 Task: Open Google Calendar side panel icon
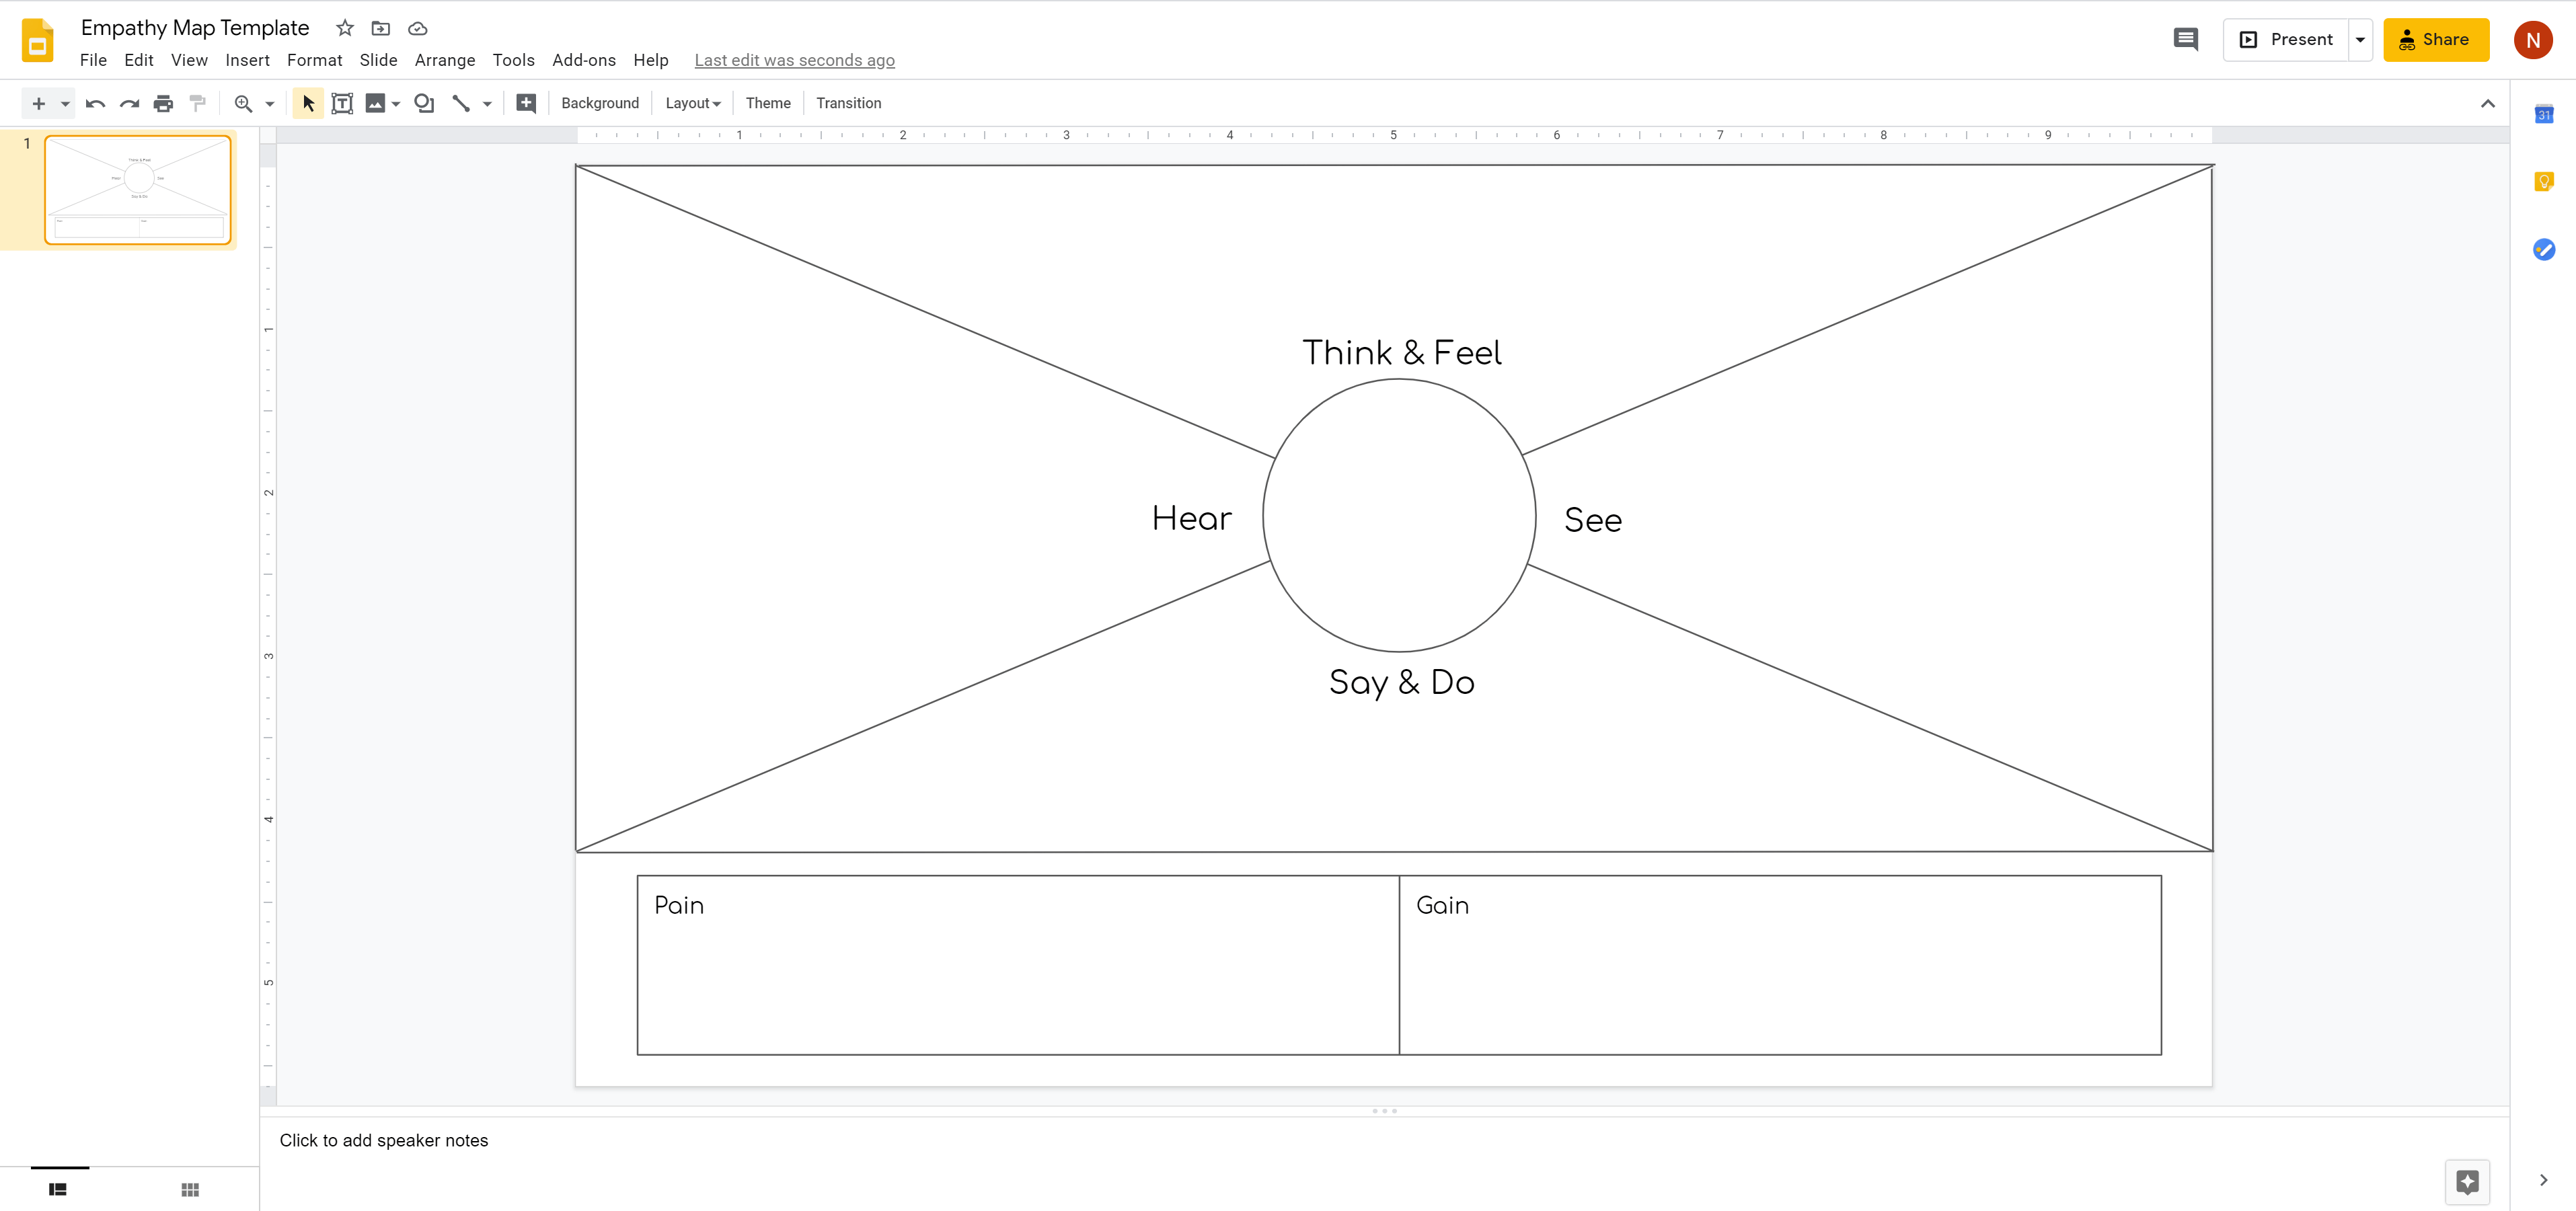pyautogui.click(x=2544, y=114)
